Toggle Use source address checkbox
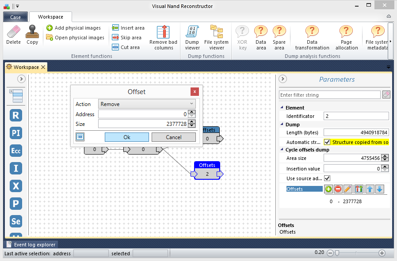 pos(327,178)
